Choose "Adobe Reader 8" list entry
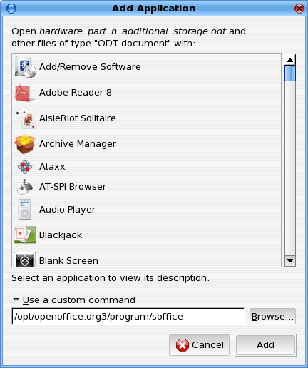This screenshot has height=368, width=308. (76, 93)
